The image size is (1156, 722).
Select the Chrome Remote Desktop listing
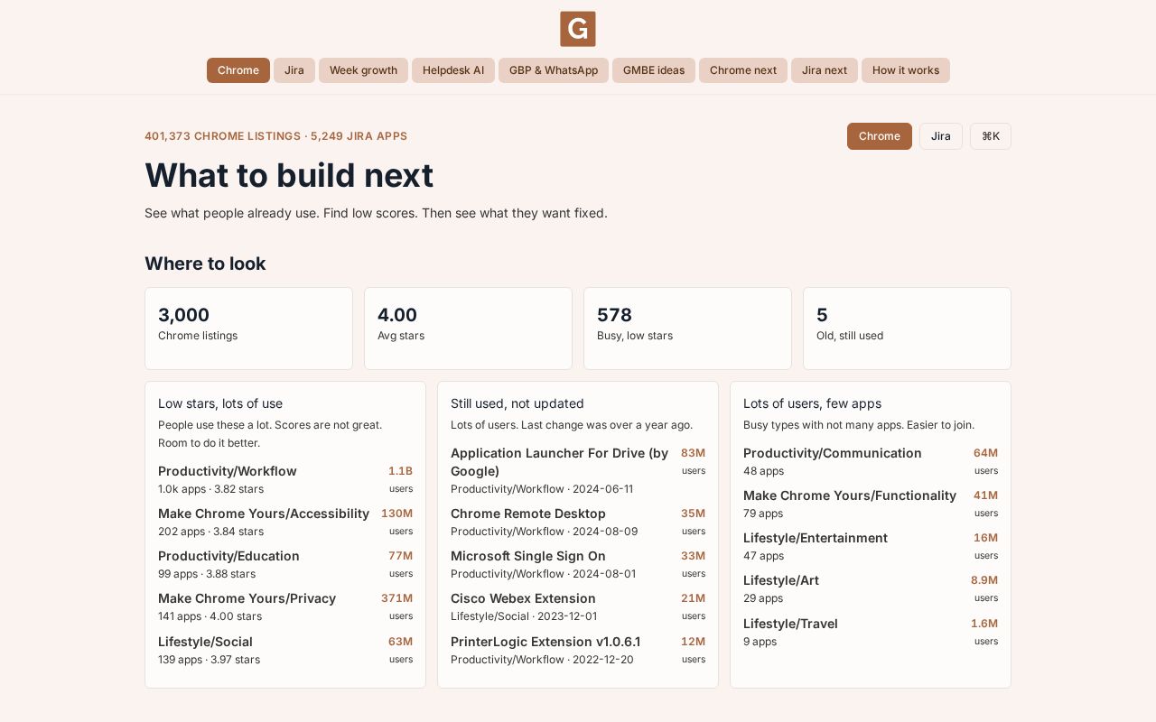click(x=578, y=522)
